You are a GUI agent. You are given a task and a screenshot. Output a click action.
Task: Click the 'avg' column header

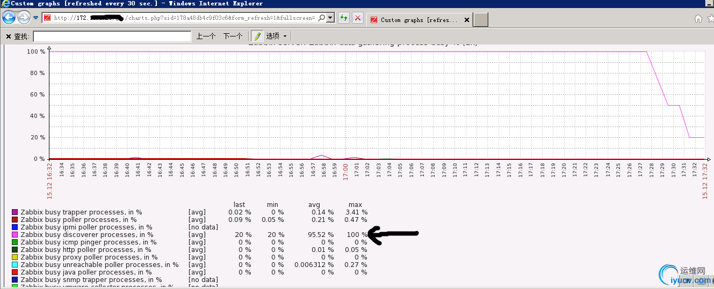[314, 205]
